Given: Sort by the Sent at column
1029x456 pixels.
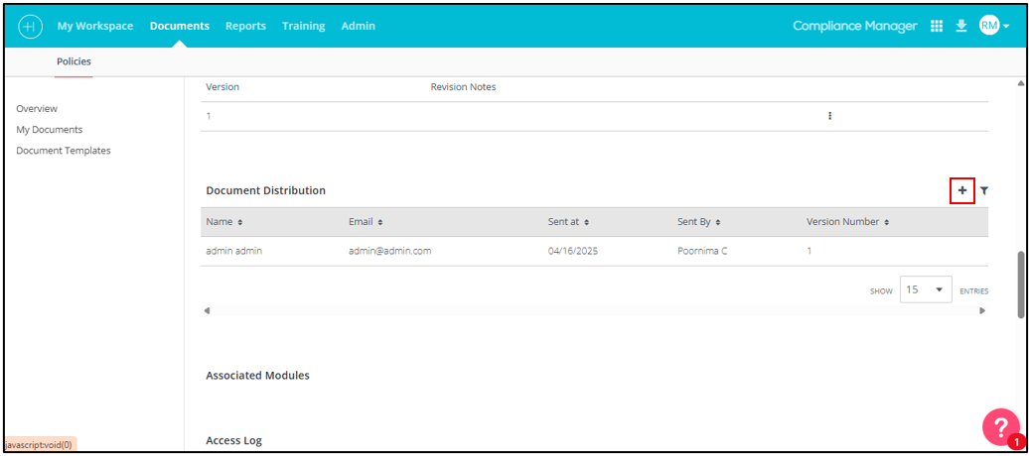Looking at the screenshot, I should (568, 222).
